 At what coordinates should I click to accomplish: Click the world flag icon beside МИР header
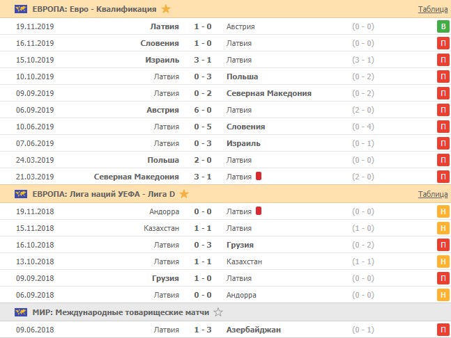coord(21,312)
